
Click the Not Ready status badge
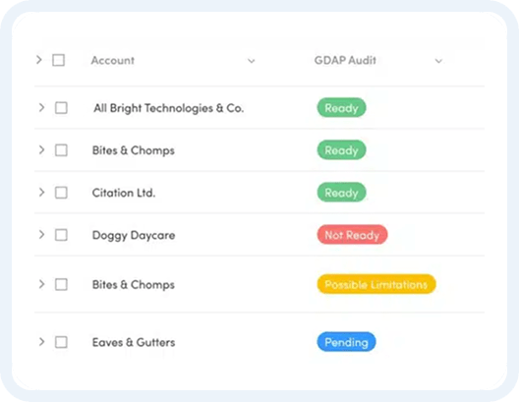pos(352,235)
